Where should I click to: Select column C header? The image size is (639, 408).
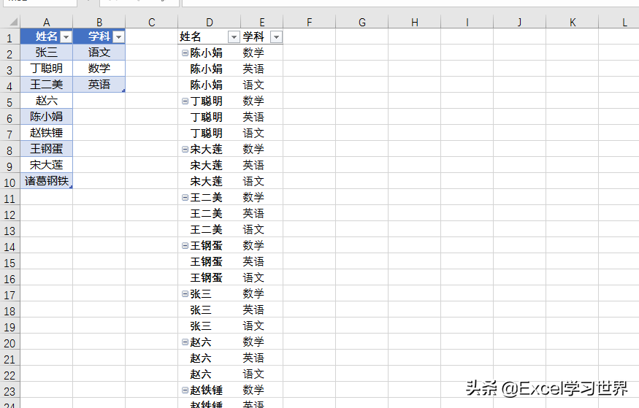(x=152, y=22)
